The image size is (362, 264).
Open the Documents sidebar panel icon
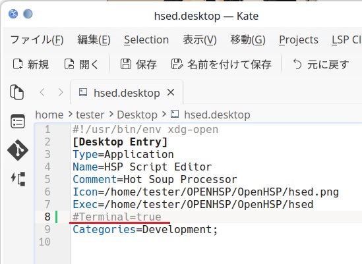click(x=17, y=92)
